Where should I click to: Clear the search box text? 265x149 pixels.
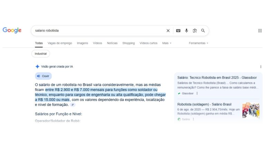[168, 31]
